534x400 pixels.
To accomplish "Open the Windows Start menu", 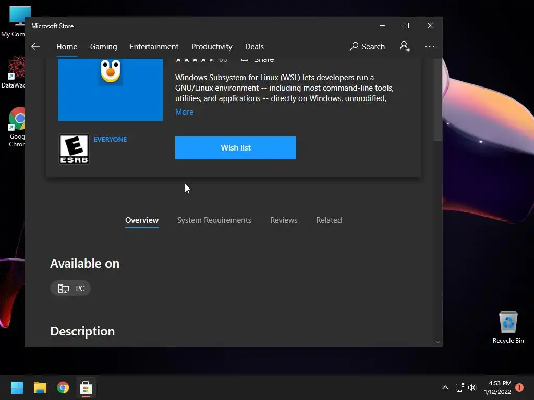I will tap(17, 387).
